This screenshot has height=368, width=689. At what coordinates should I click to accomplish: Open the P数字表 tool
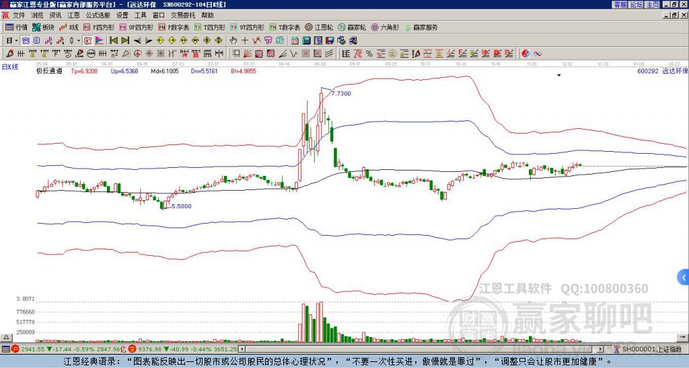pyautogui.click(x=174, y=27)
